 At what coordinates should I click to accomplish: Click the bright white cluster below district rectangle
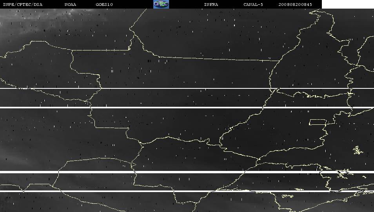(x=358, y=149)
